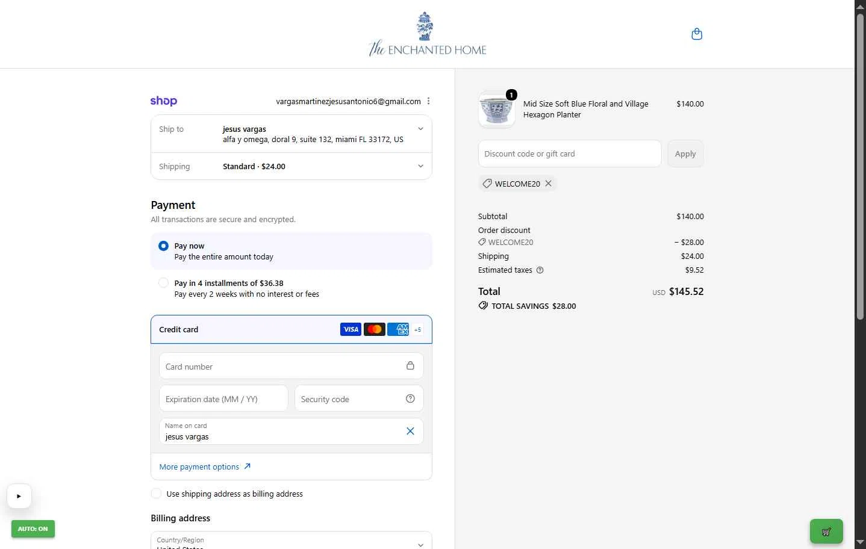Click the Card number field
Image resolution: width=866 pixels, height=549 pixels.
pos(291,366)
